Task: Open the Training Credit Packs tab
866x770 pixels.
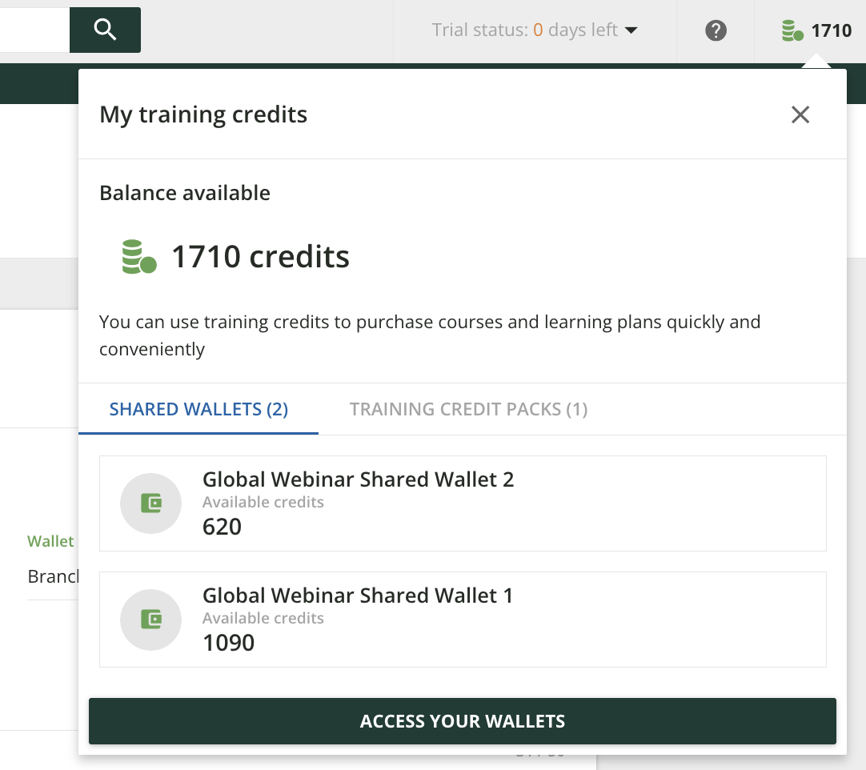Action: click(x=468, y=410)
